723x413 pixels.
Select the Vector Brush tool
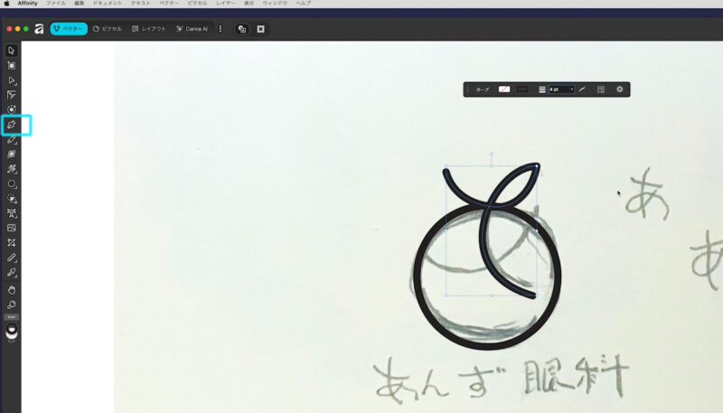pyautogui.click(x=12, y=169)
